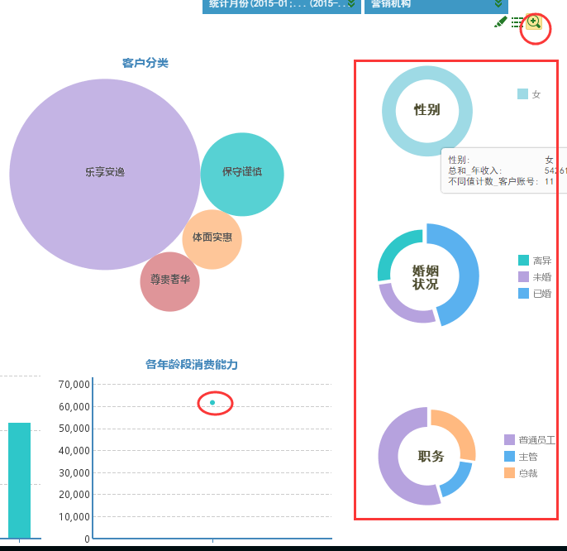Click the 已婚 legend color swatch
Viewport: 567px width, 551px height.
[x=523, y=293]
